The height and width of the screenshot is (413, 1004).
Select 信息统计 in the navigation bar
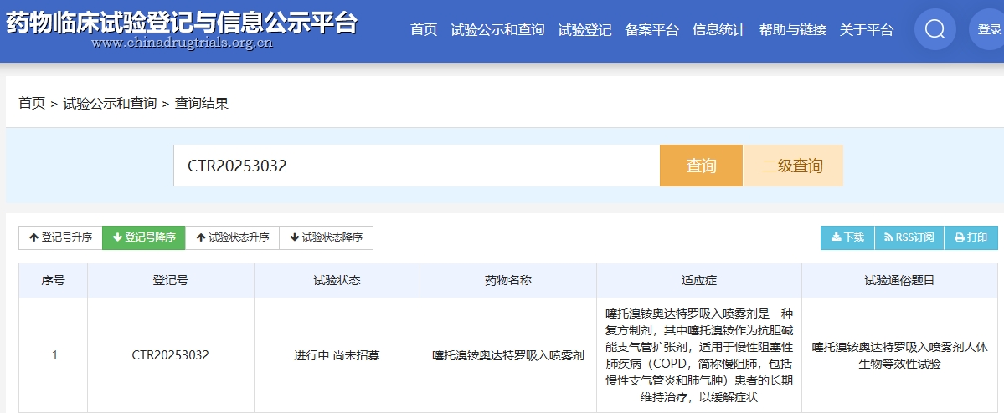pos(718,30)
